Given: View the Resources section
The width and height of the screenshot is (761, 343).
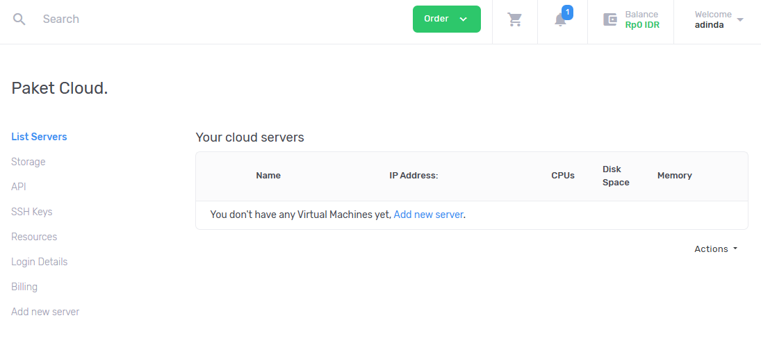Looking at the screenshot, I should (34, 237).
